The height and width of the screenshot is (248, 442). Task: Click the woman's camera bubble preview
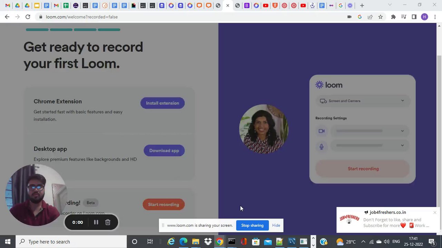[x=264, y=129]
